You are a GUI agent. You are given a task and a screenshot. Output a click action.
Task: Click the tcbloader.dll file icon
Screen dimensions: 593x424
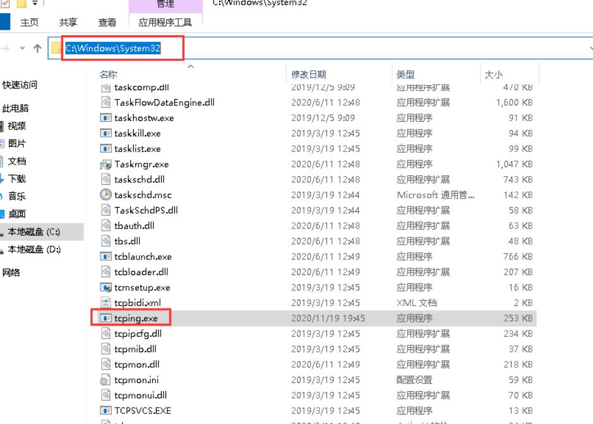click(x=105, y=272)
